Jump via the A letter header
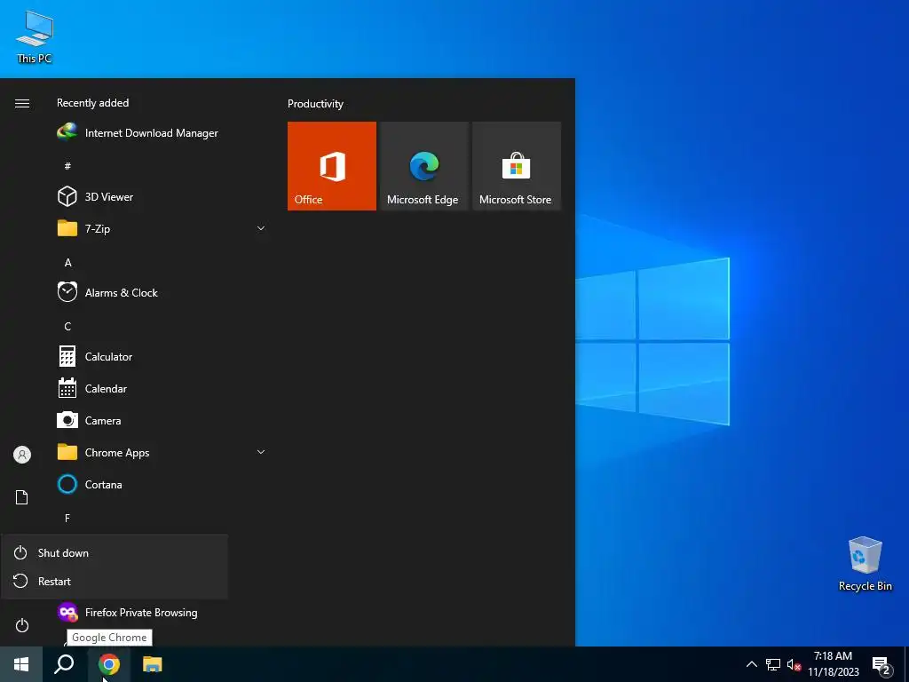Viewport: 909px width, 682px height. (67, 263)
